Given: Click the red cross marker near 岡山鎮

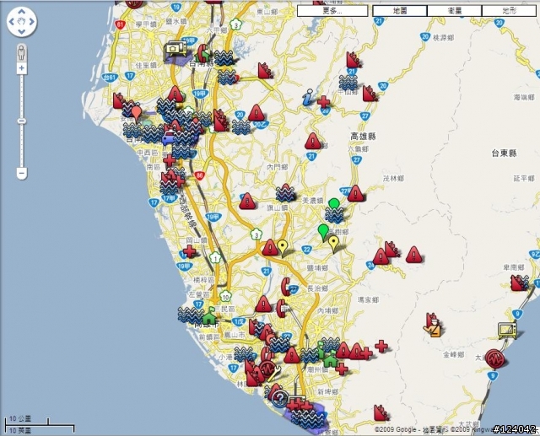Looking at the screenshot, I should (189, 252).
